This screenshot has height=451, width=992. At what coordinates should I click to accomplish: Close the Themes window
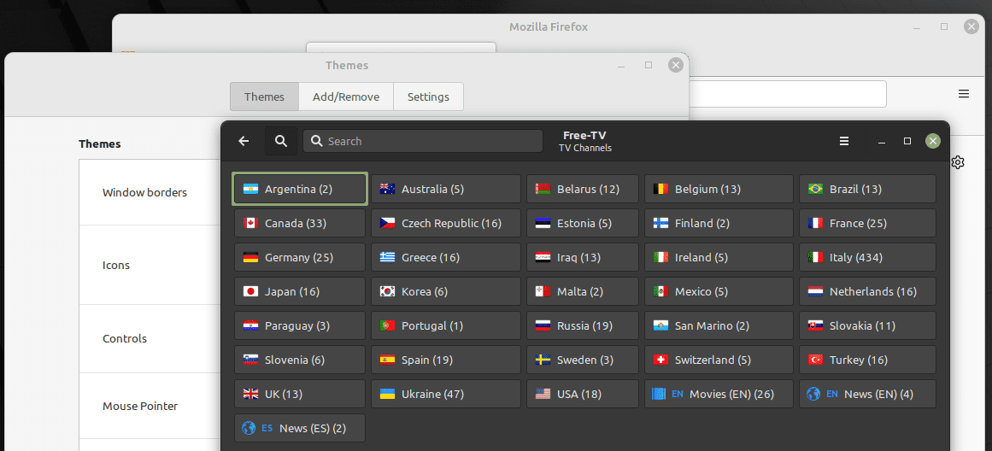click(676, 65)
